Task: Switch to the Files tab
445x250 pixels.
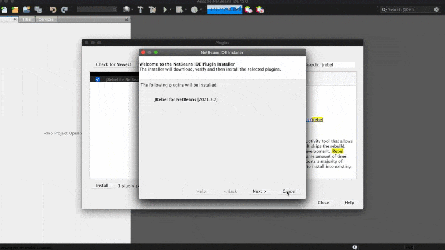Action: (x=27, y=19)
